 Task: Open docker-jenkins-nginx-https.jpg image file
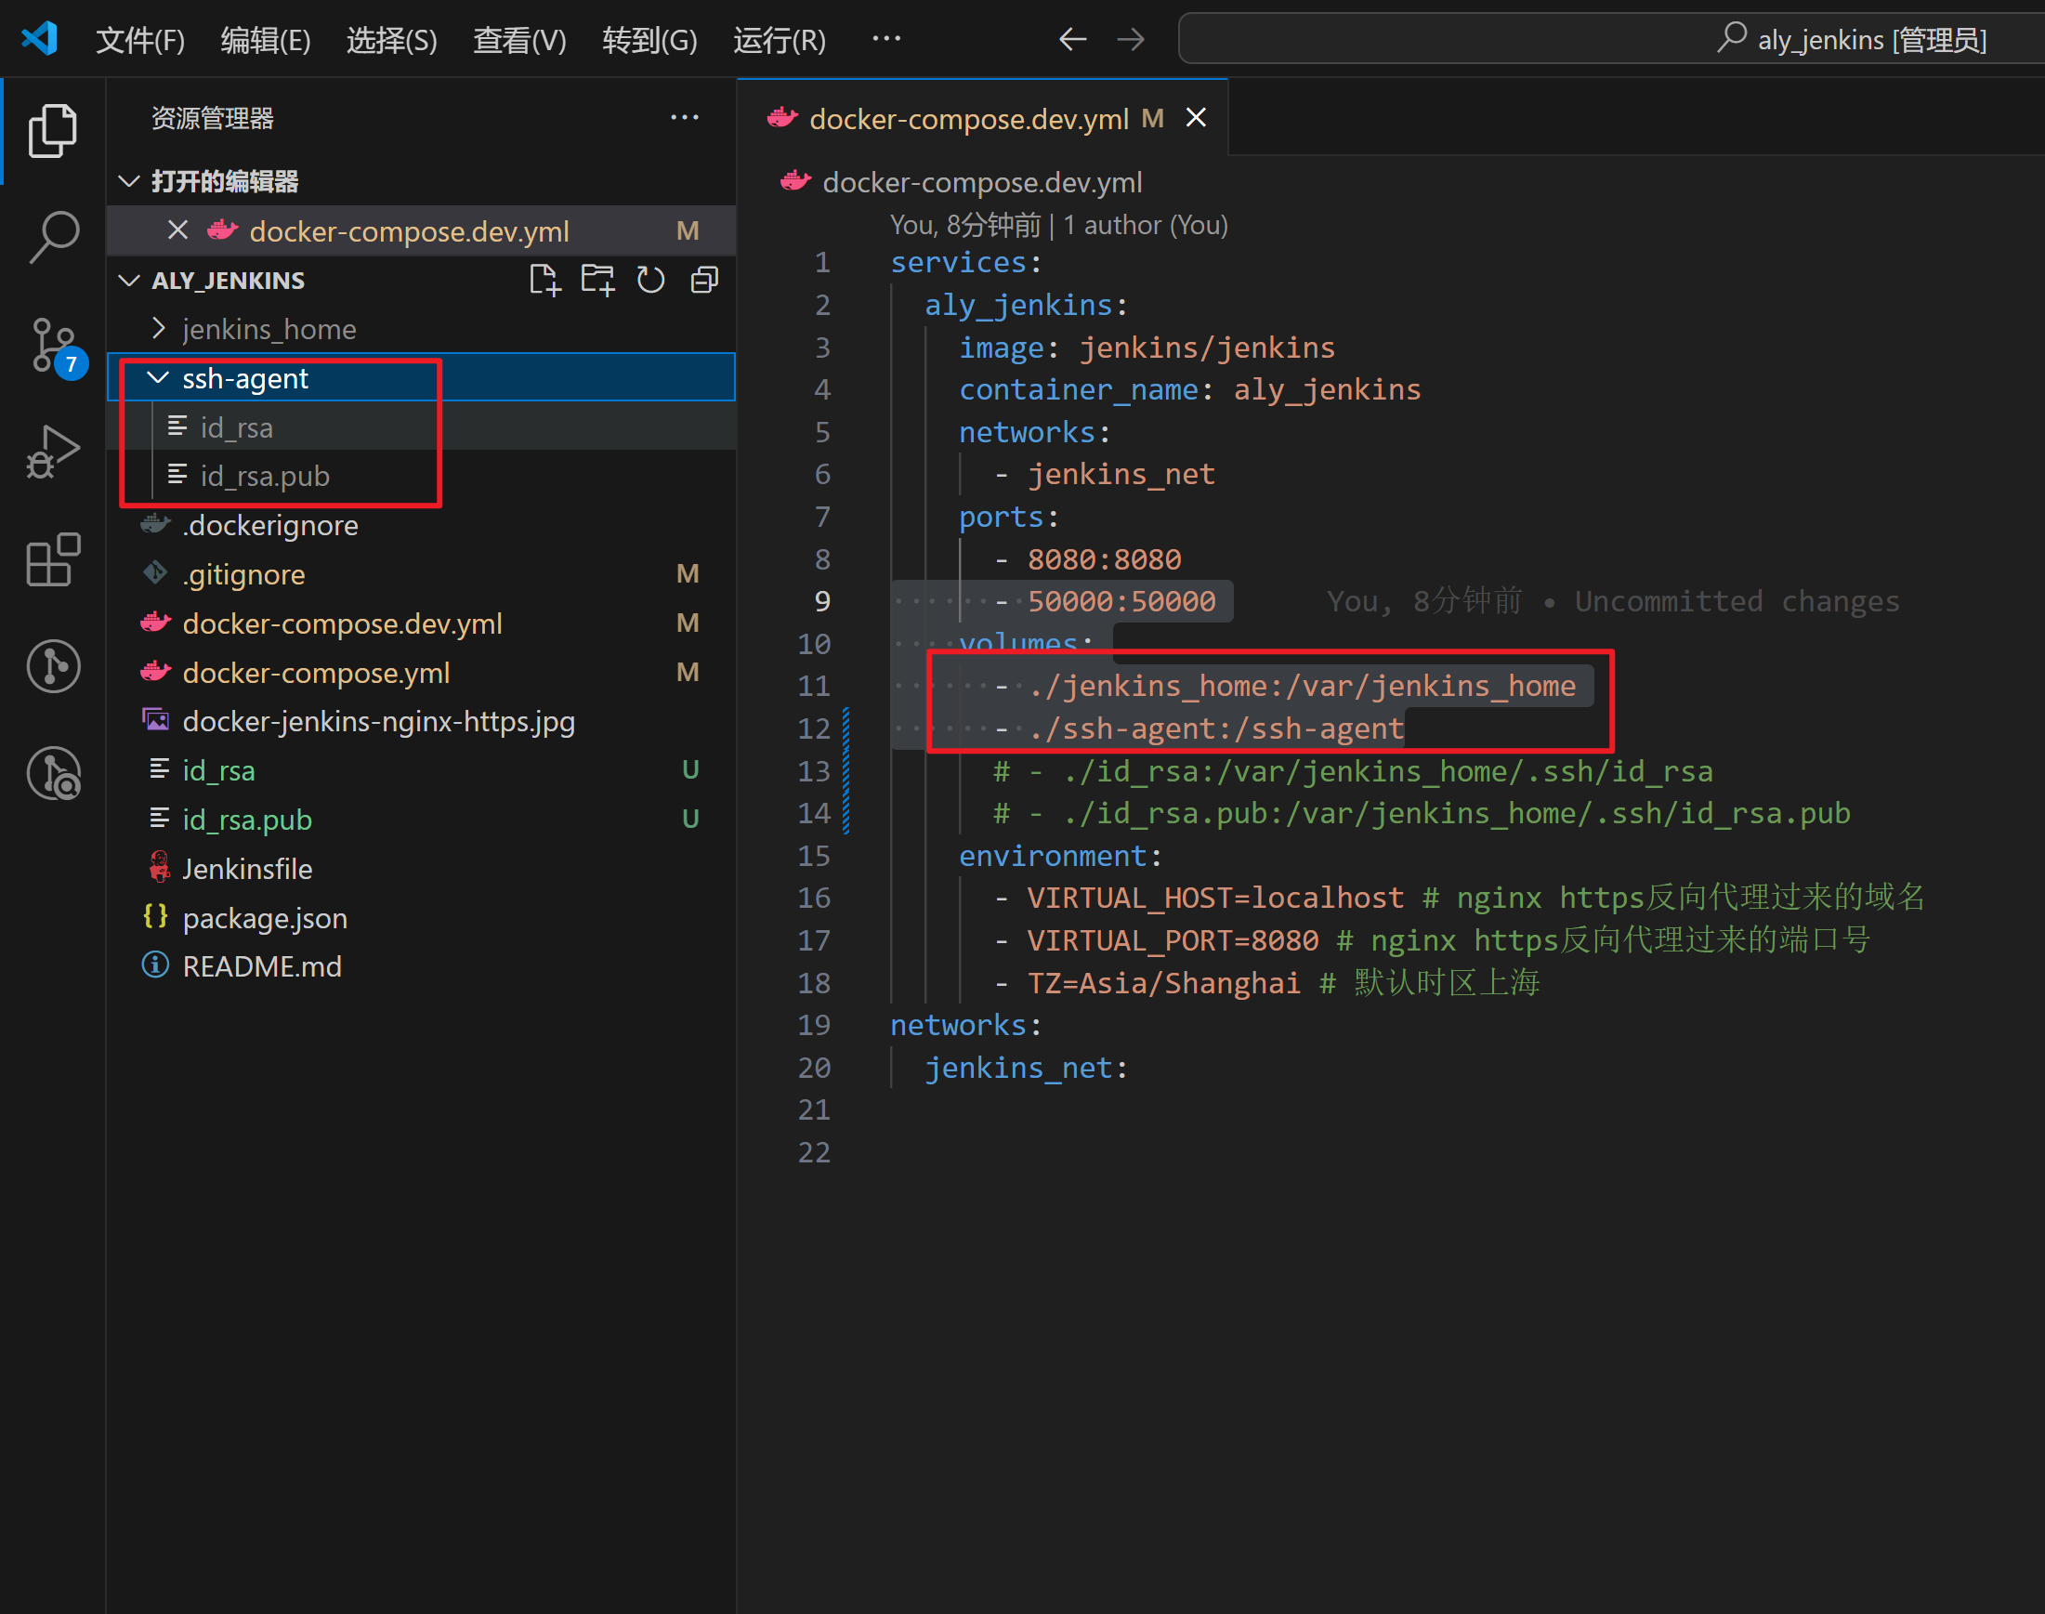422,721
